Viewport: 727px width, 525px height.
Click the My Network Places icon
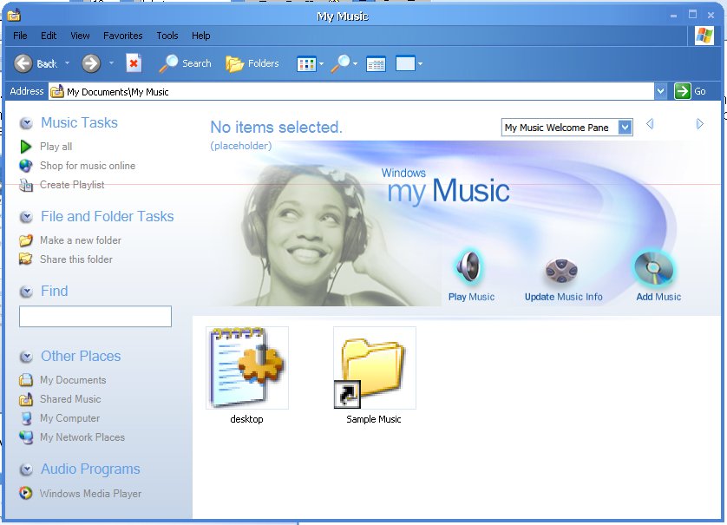coord(26,437)
